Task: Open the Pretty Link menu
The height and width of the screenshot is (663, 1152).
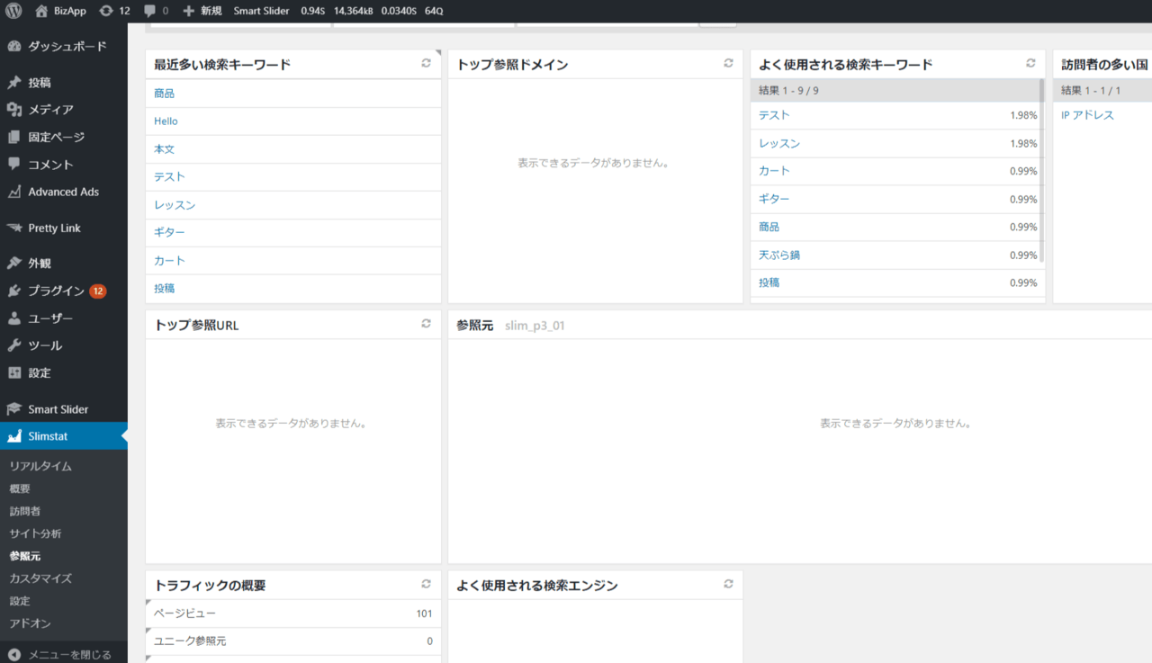Action: [64, 228]
